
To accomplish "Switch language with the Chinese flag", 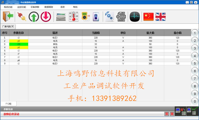I will 149,17.
